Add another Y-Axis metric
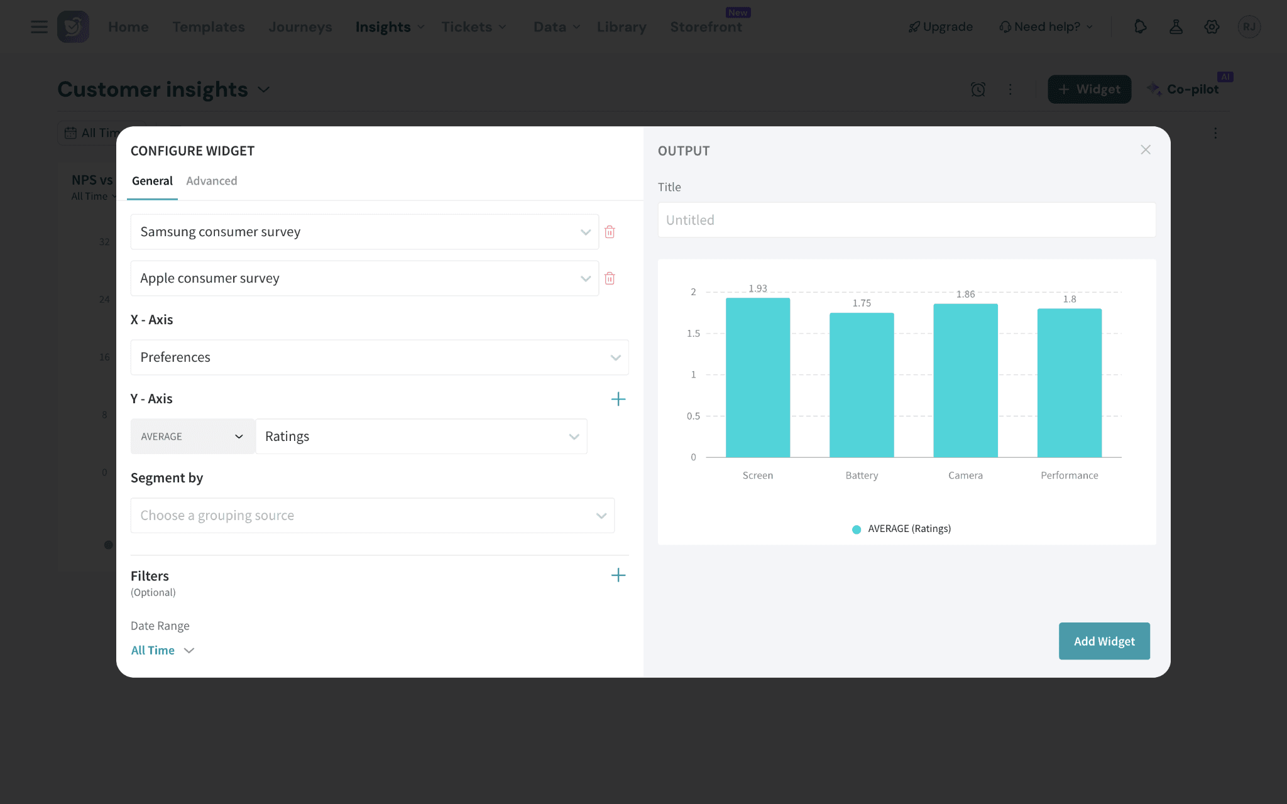 pos(618,399)
